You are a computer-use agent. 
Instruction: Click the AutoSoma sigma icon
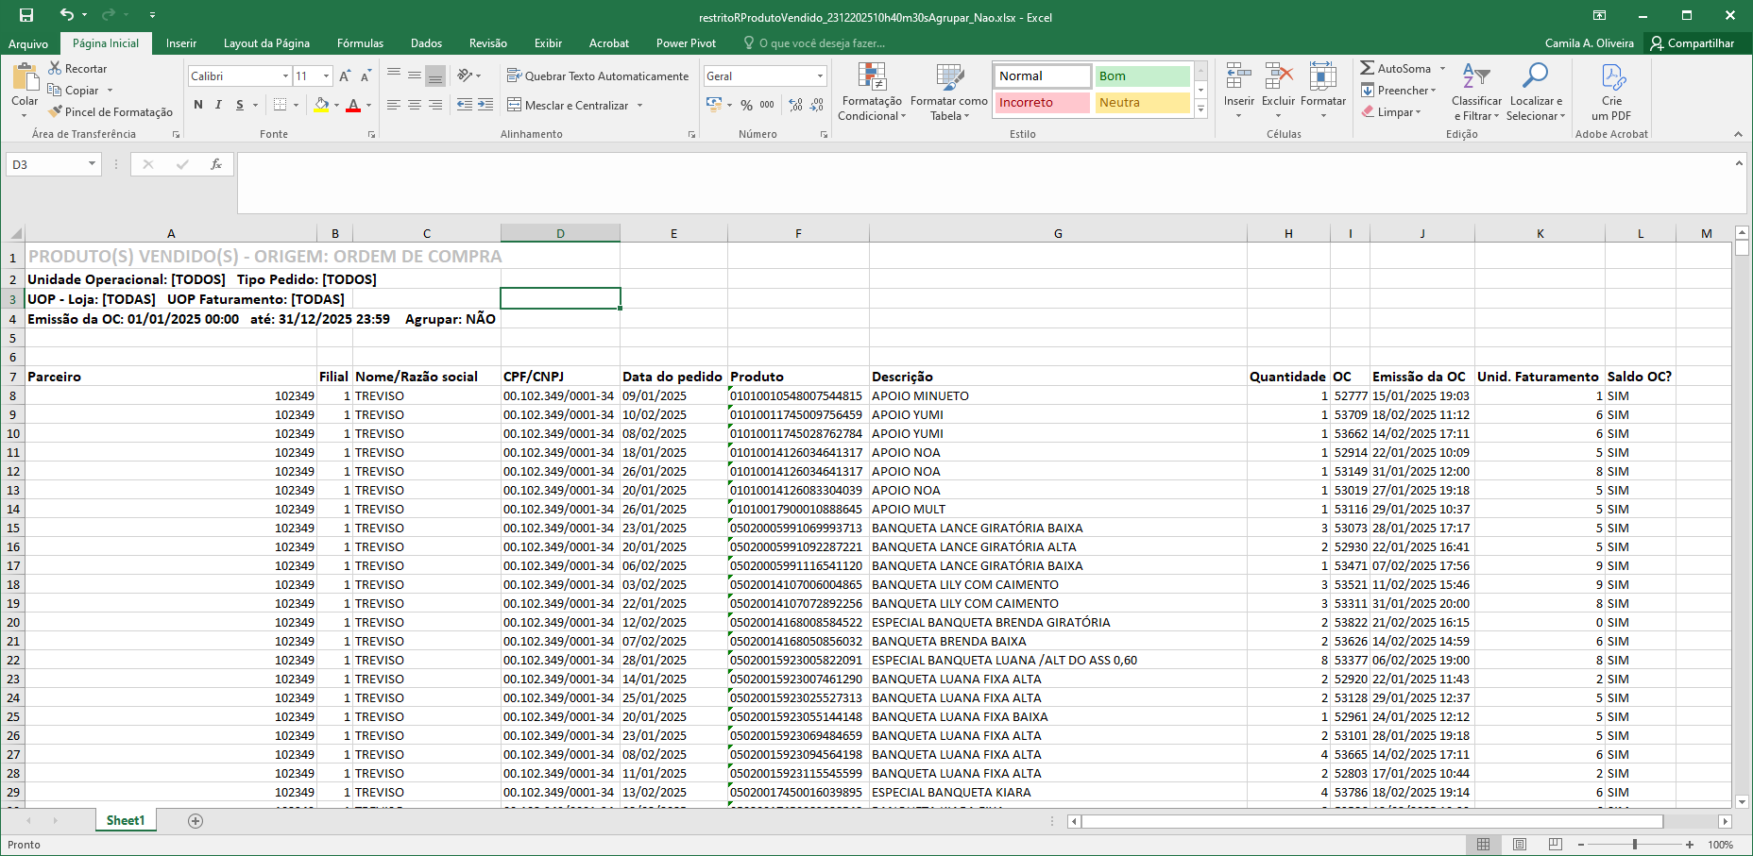point(1367,68)
